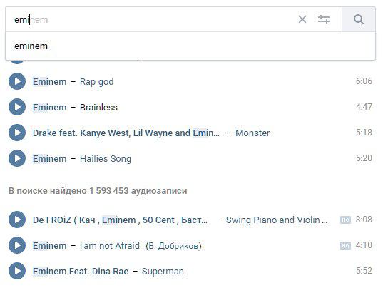Click the HQ badge on I'am not Afraid

coord(345,245)
